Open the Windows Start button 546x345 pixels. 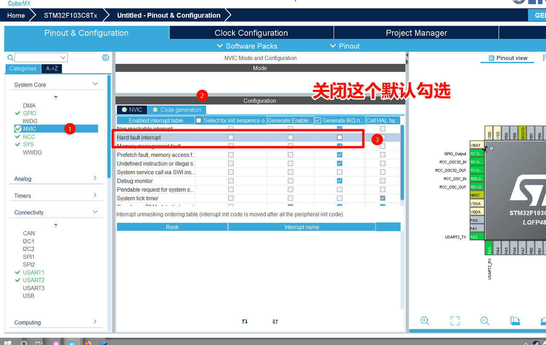point(7,342)
